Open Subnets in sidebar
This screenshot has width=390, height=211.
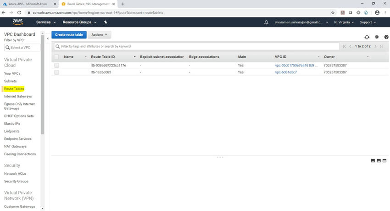point(10,81)
